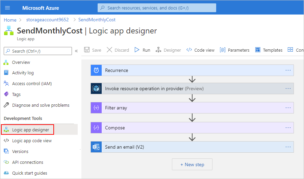The height and width of the screenshot is (179, 304).
Task: Add a New step to workflow
Action: coord(192,164)
